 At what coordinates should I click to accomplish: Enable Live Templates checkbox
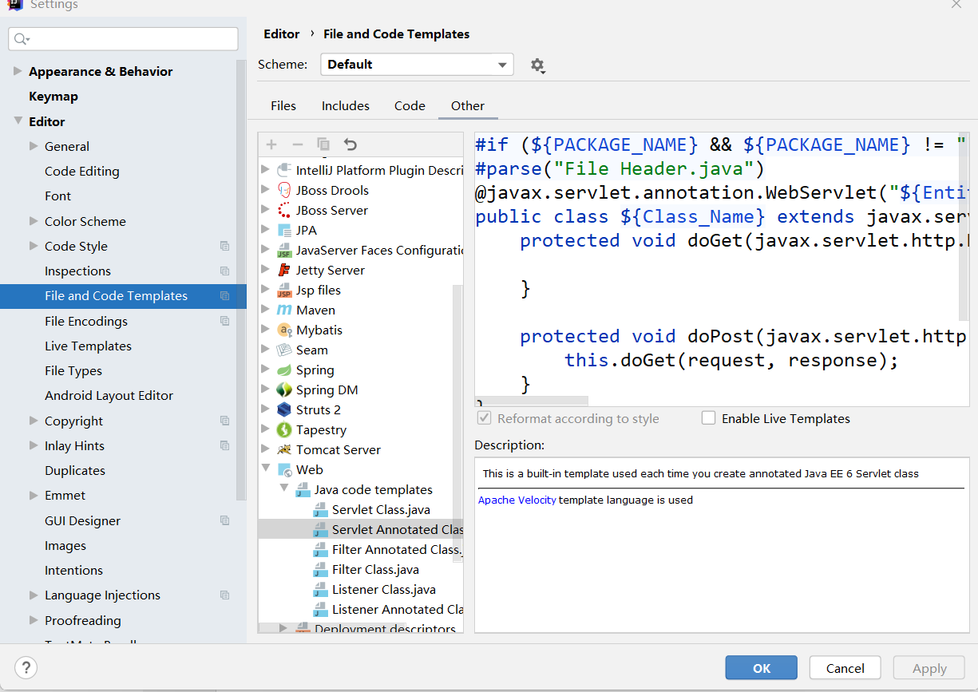(708, 417)
